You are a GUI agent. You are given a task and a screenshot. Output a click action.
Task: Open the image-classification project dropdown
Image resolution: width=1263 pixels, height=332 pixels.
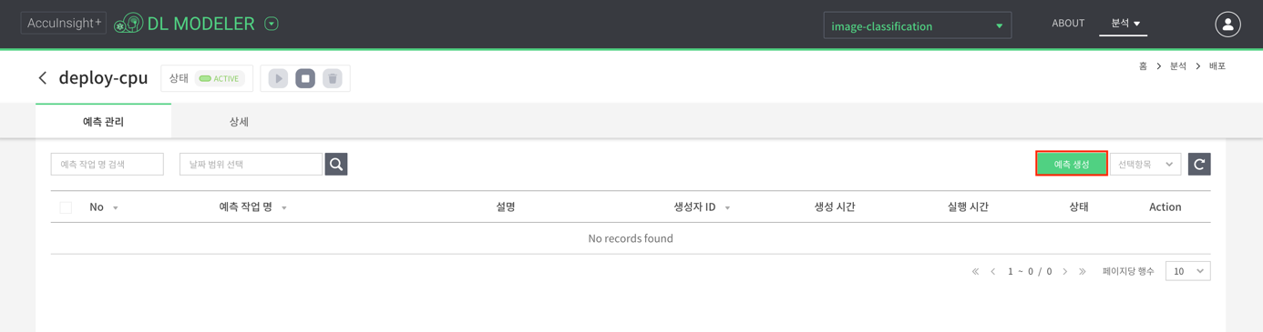point(917,25)
